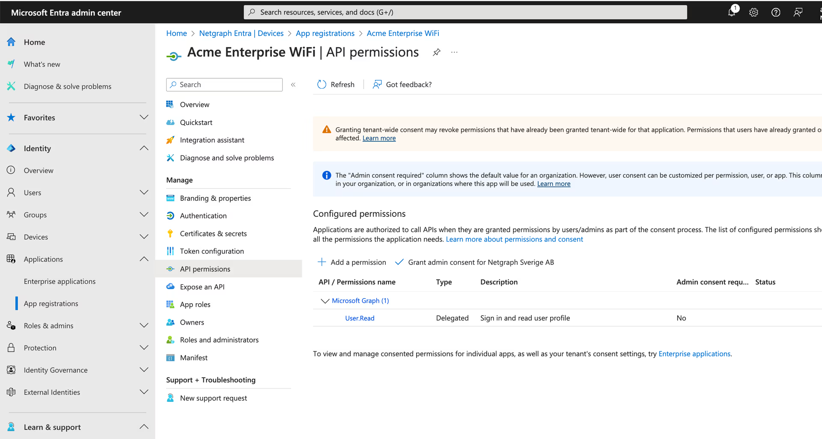Click the Token configuration icon
Image resolution: width=822 pixels, height=439 pixels.
[170, 251]
